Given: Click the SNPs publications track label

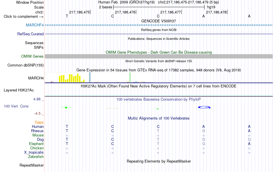Looking at the screenshot, I should (x=39, y=47).
